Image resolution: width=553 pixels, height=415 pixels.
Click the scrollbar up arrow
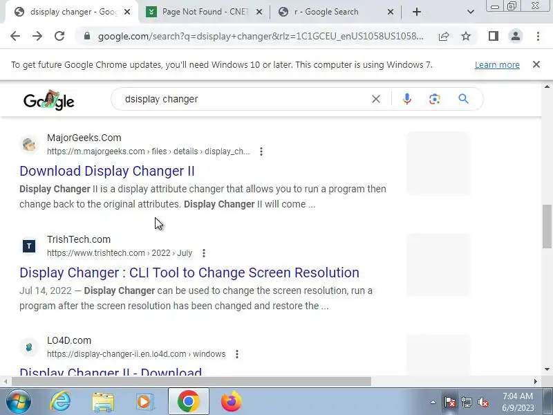[547, 87]
